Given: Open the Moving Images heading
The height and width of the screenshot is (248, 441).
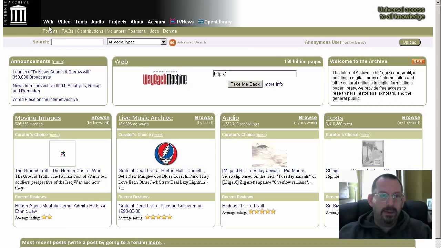Looking at the screenshot, I should click(38, 118).
